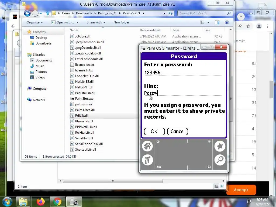Click New folder in the toolbar
276x207 pixels.
(x=121, y=22)
